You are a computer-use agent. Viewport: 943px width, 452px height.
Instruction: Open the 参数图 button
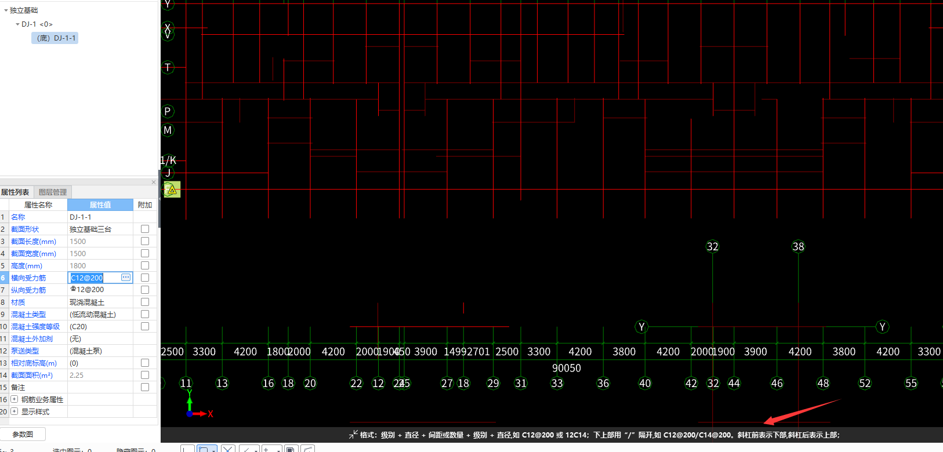pos(23,434)
